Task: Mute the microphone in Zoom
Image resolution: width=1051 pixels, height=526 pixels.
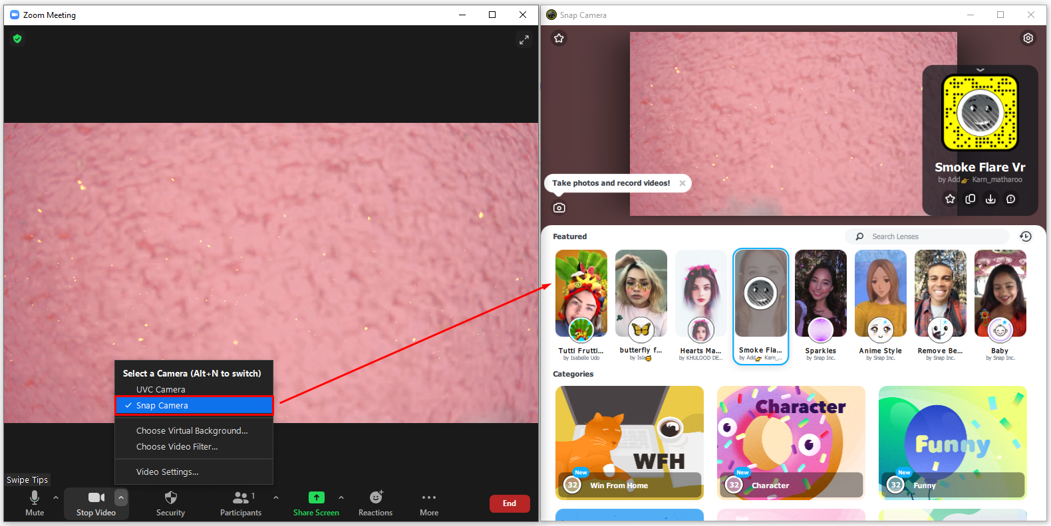Action: pos(35,503)
